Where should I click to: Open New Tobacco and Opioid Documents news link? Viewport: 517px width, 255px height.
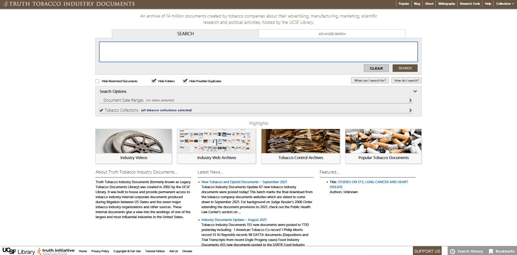click(x=244, y=182)
